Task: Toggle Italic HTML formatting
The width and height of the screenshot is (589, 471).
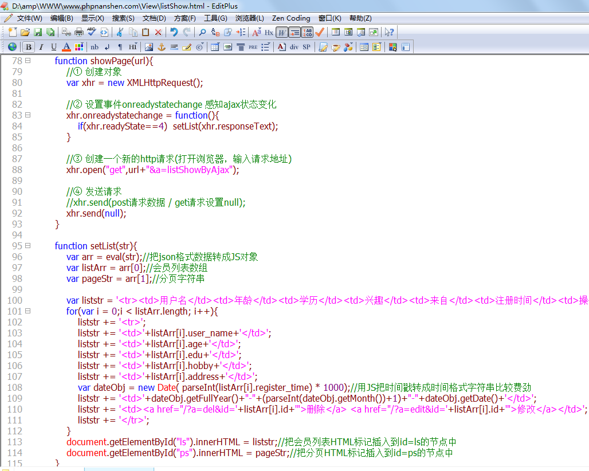Action: coord(41,47)
